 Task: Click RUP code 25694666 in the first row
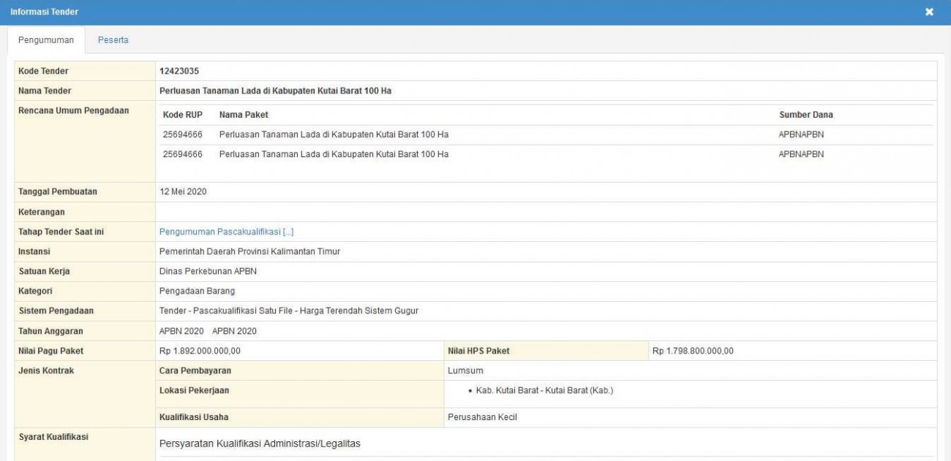[182, 134]
